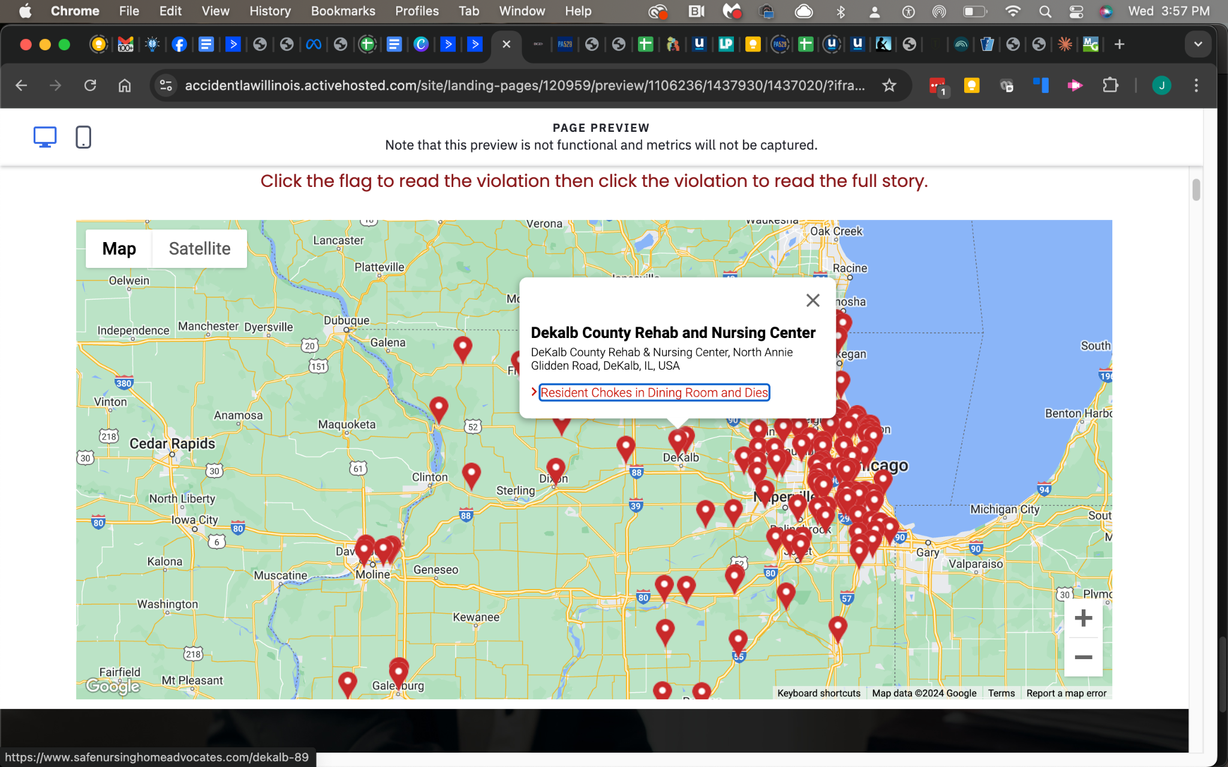Open the map Terms link
Screen dimensions: 1228x767
pyautogui.click(x=1001, y=693)
